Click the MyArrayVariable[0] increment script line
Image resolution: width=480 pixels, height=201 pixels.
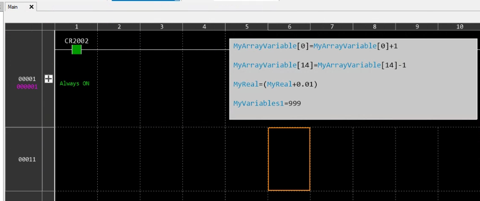click(315, 46)
